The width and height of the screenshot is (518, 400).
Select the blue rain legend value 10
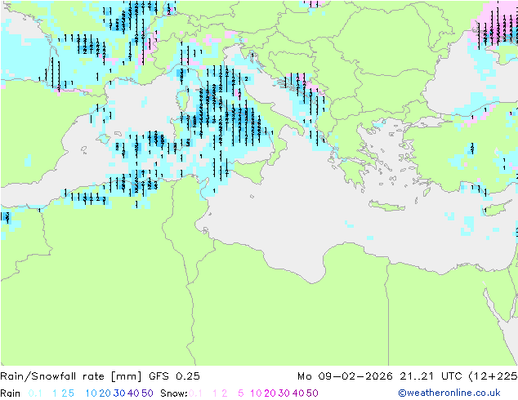(x=92, y=393)
